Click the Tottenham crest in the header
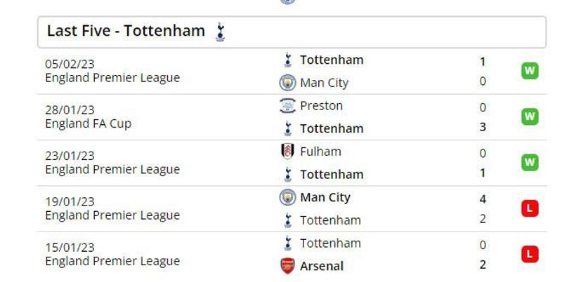The width and height of the screenshot is (562, 282). (220, 32)
